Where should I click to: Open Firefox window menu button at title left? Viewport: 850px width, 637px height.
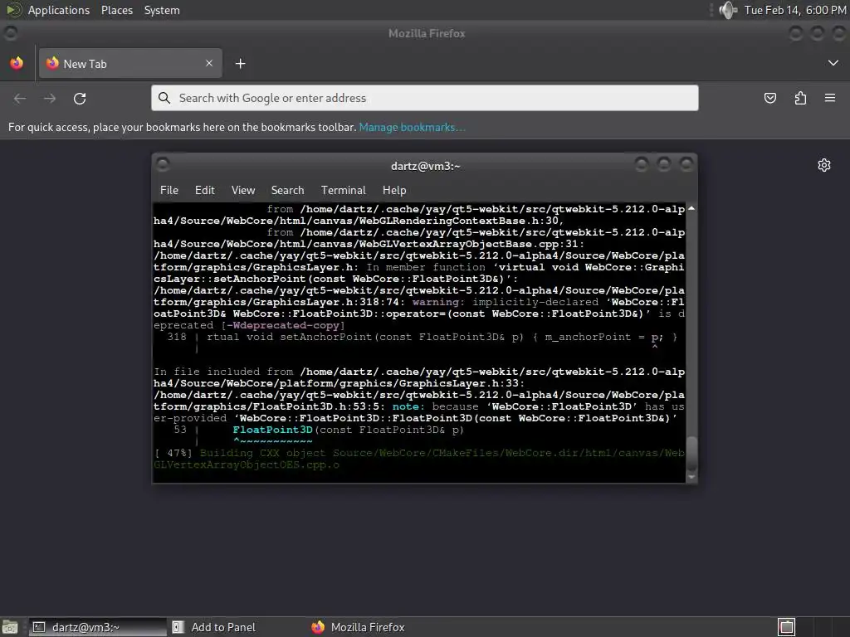11,33
